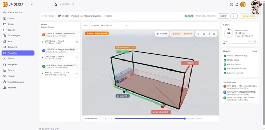265x130 pixels.
Task: Export the plan as PDF
Action: click(x=224, y=16)
